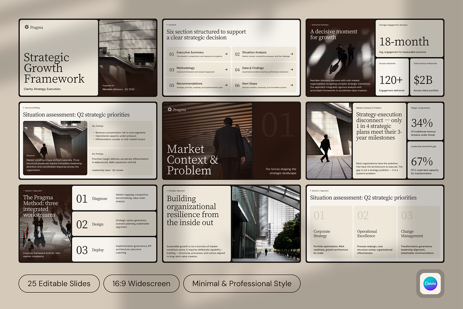463x309 pixels.
Task: Click the arrow beside Executive Summary
Action: click(226, 54)
